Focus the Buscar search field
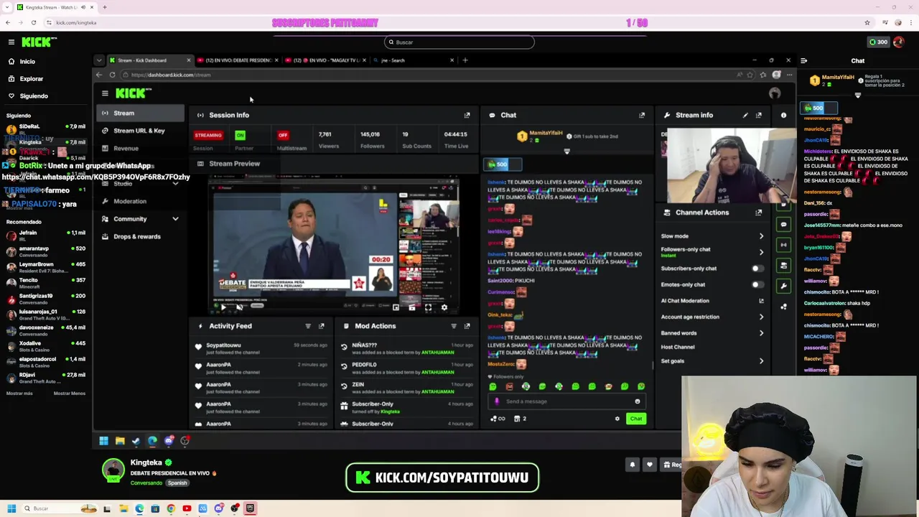Viewport: 919px width, 517px height. point(459,42)
